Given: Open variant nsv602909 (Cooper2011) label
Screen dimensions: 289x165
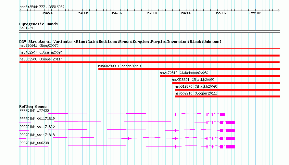Looking at the screenshot, I should click(x=119, y=66).
